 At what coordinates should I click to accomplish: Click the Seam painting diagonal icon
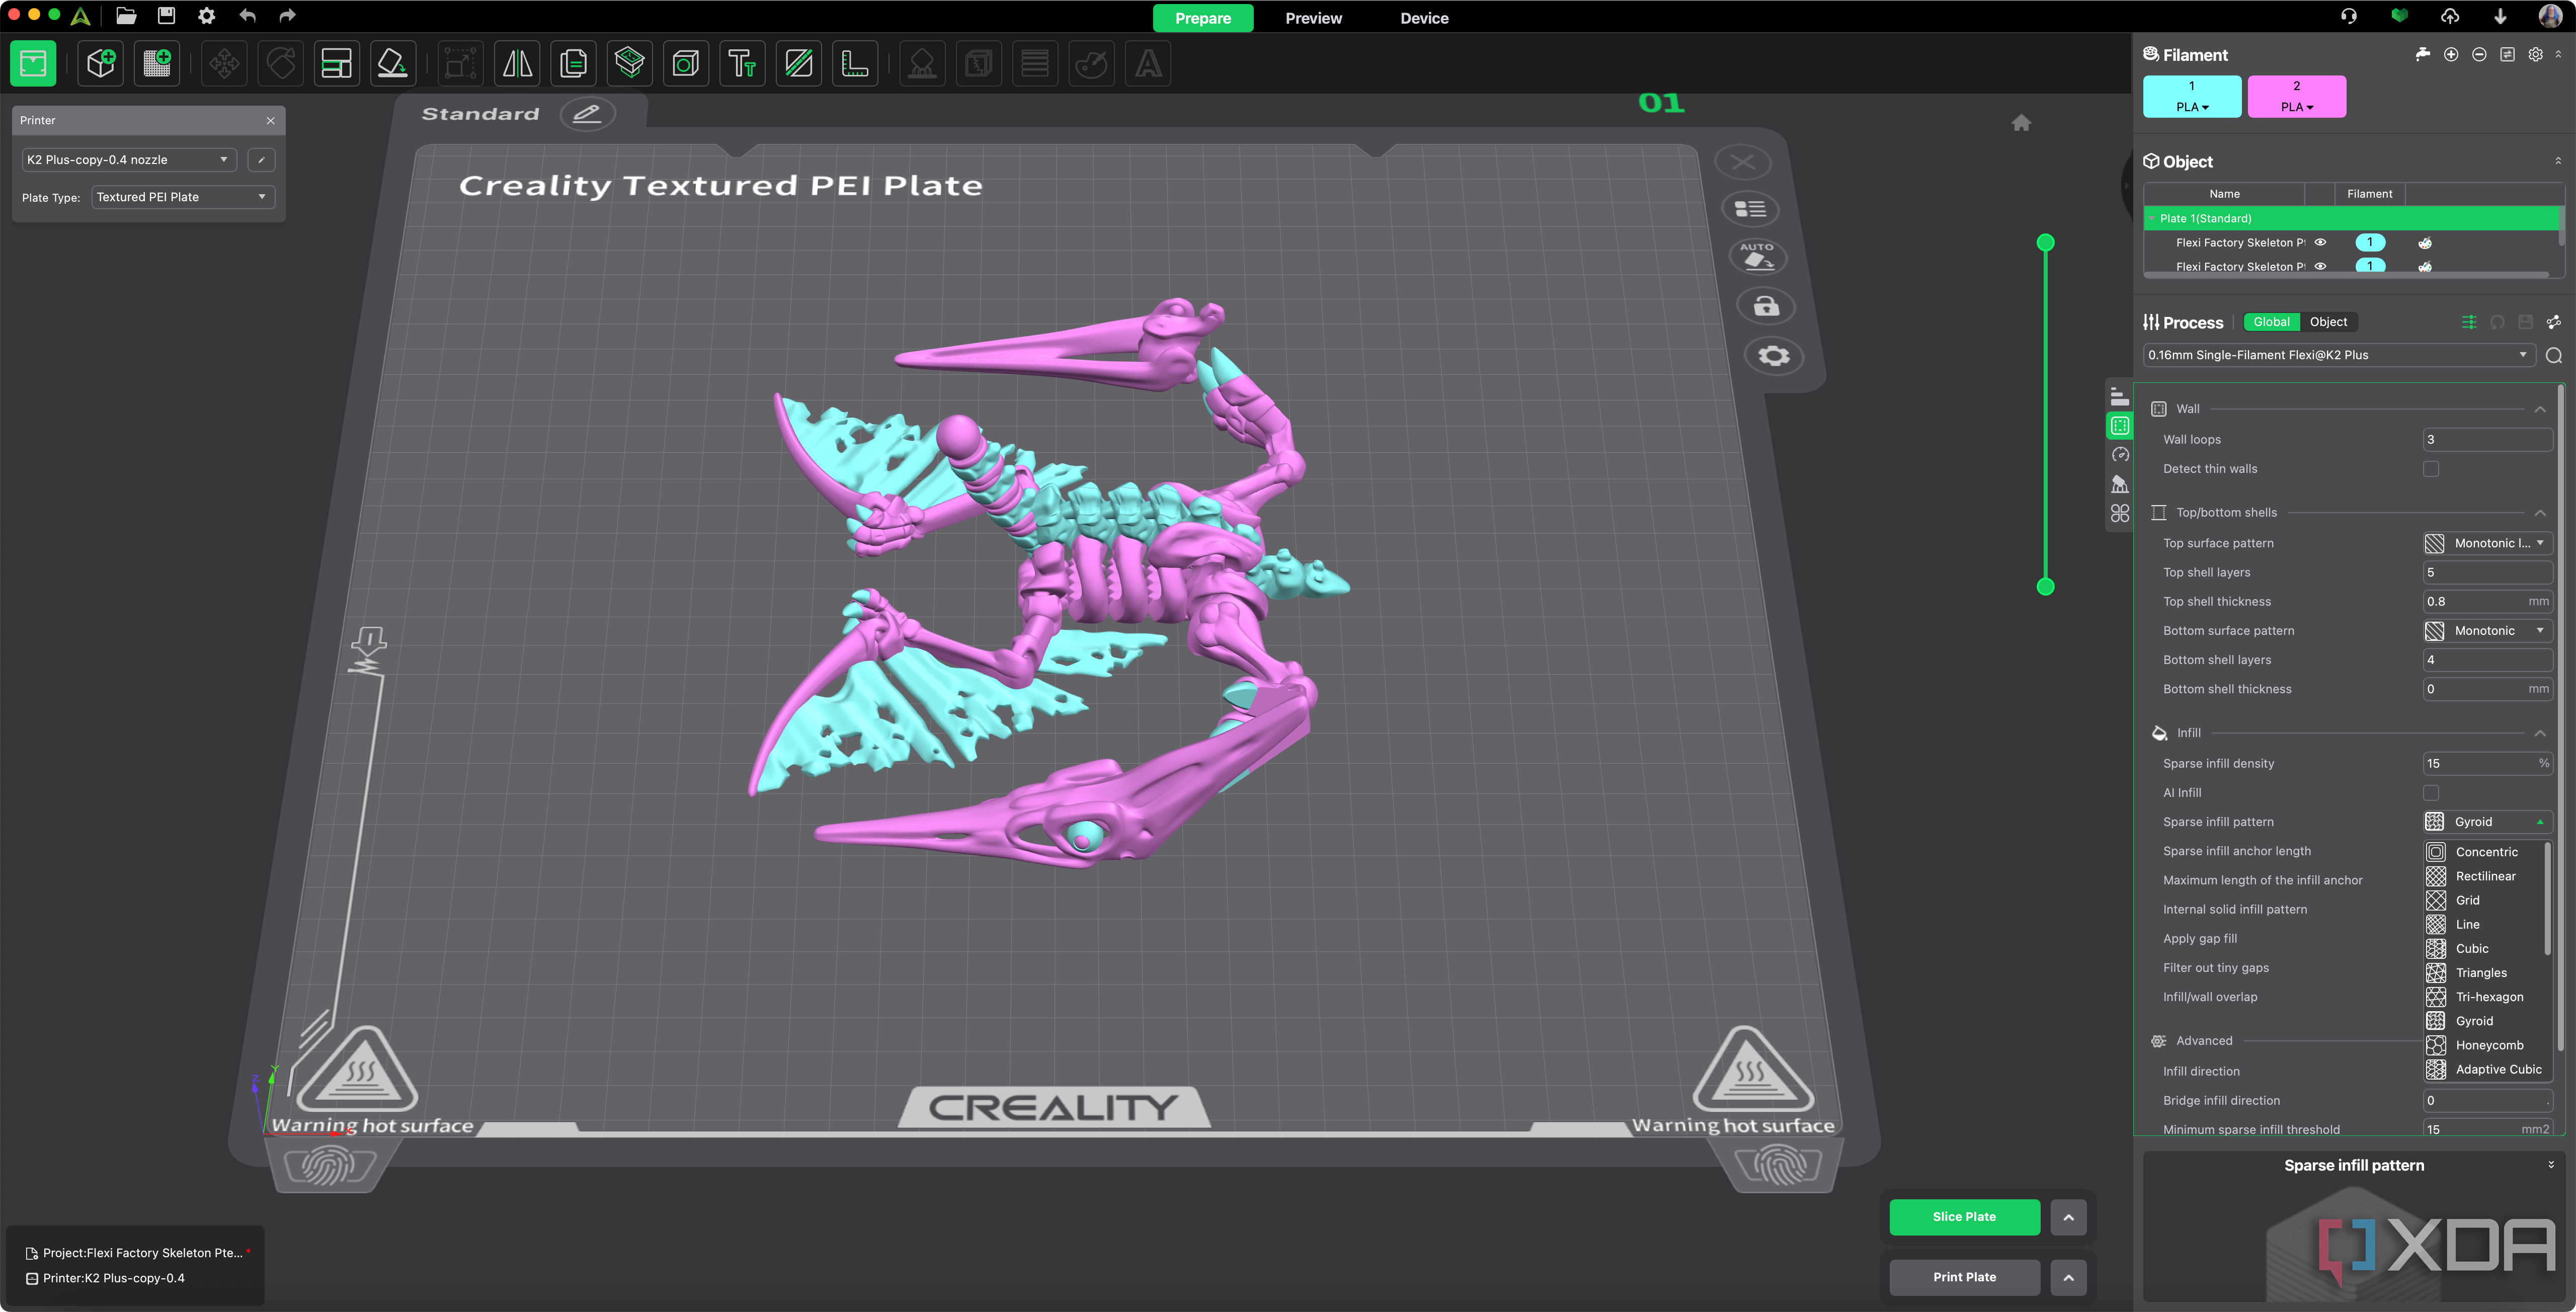(798, 64)
